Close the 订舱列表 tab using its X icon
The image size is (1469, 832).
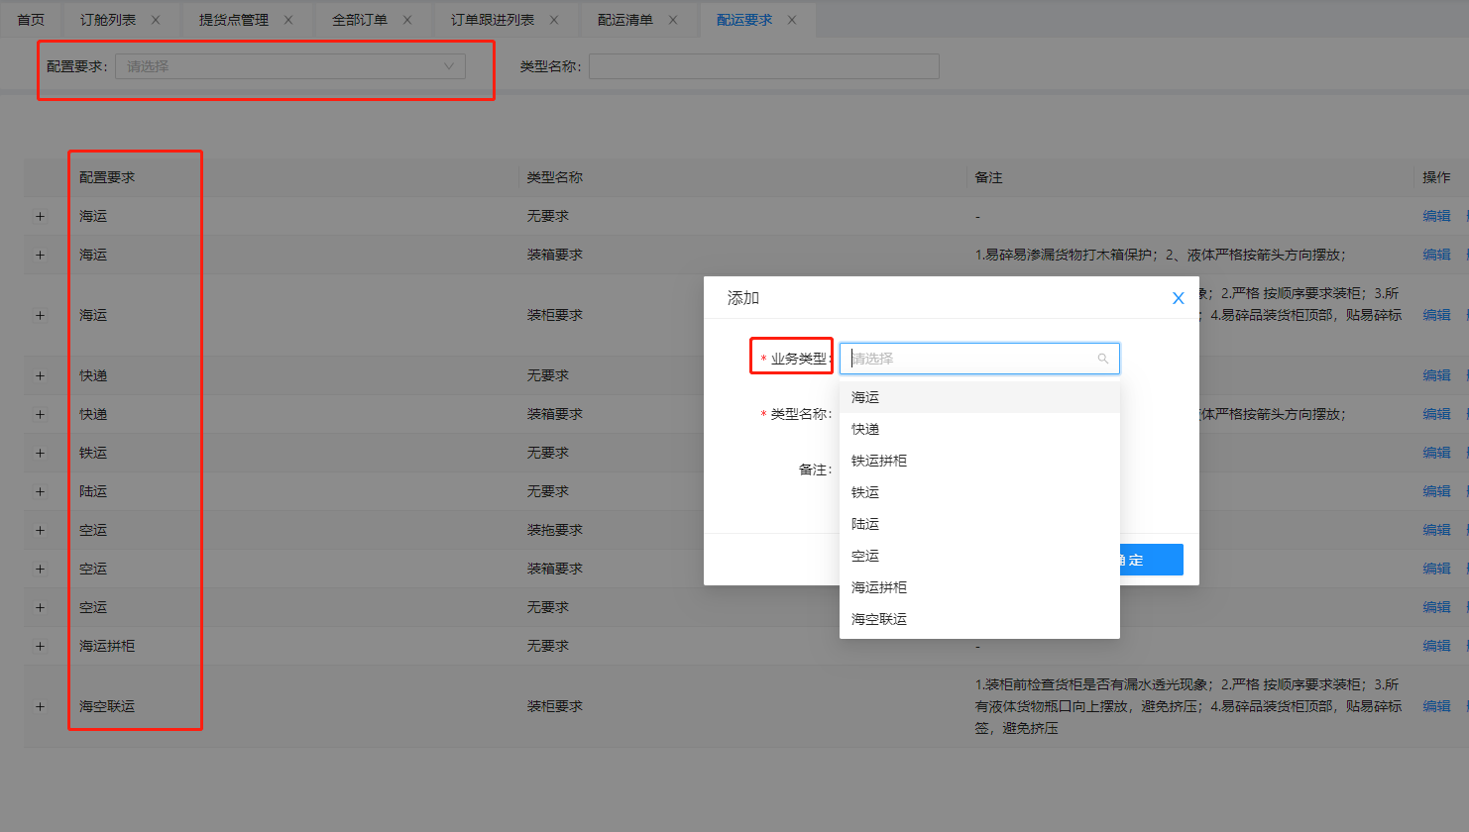(156, 20)
